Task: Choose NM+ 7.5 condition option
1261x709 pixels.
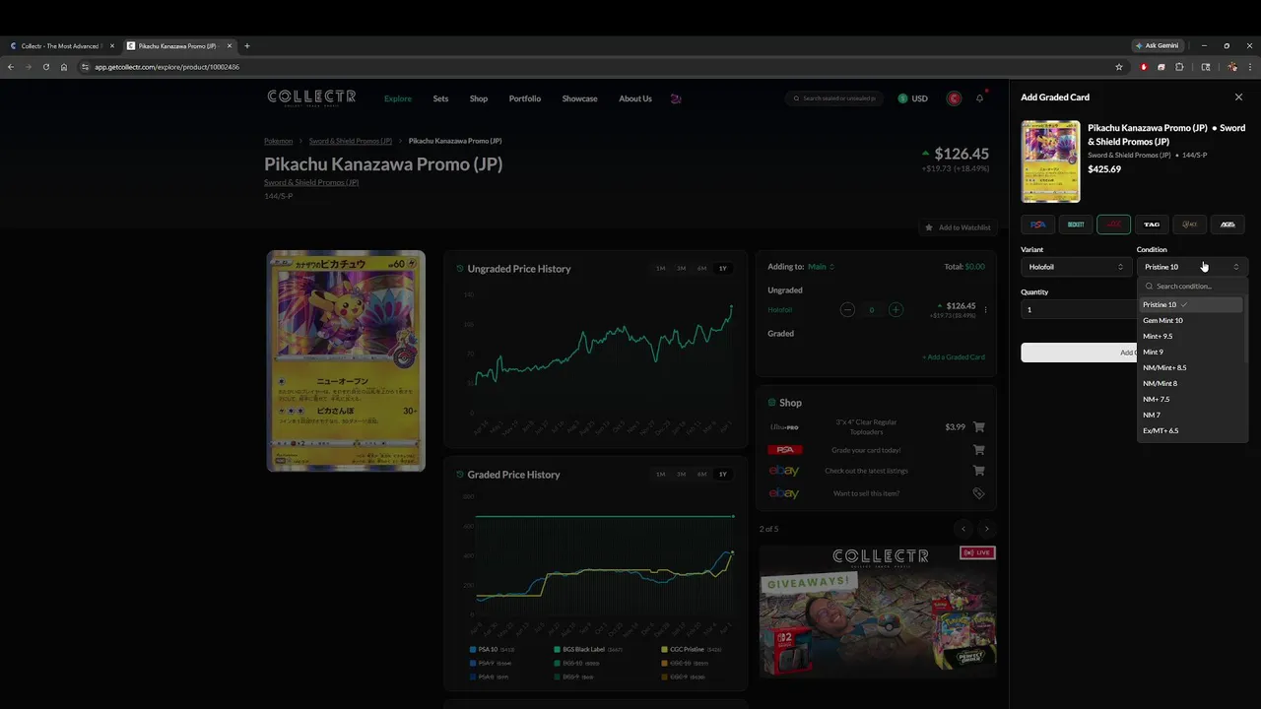Action: (1190, 399)
